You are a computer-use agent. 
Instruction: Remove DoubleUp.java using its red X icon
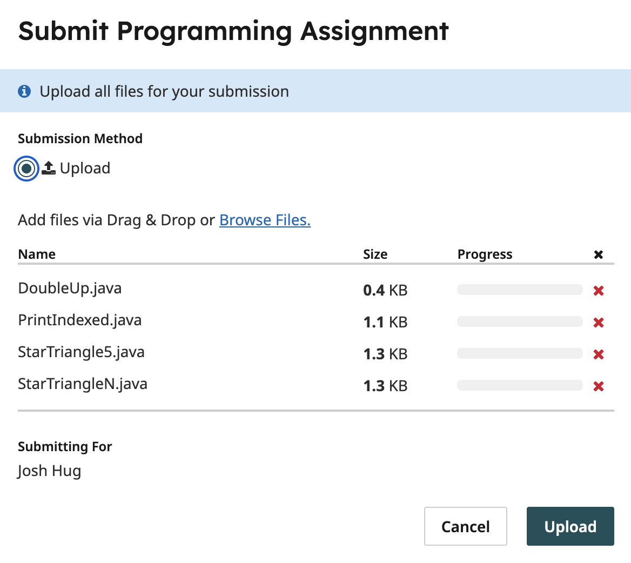598,290
